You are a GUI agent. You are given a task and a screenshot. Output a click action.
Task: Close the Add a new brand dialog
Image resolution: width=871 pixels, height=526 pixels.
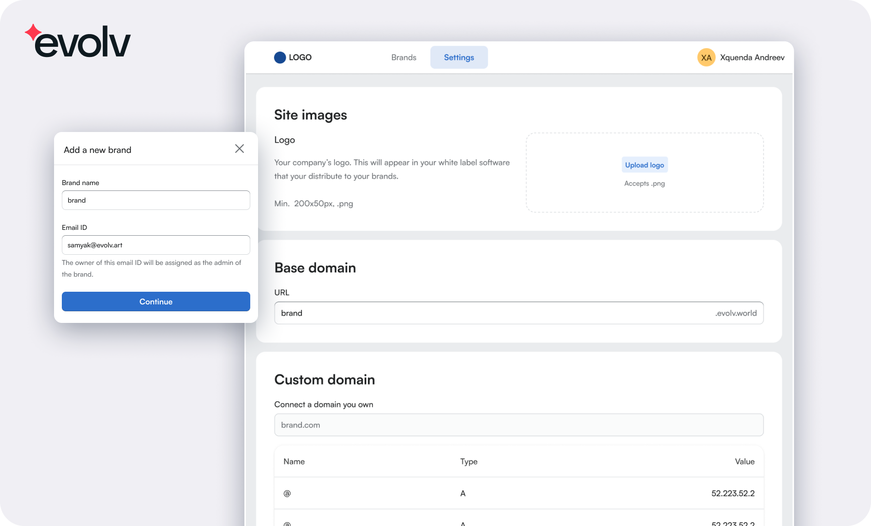(239, 149)
